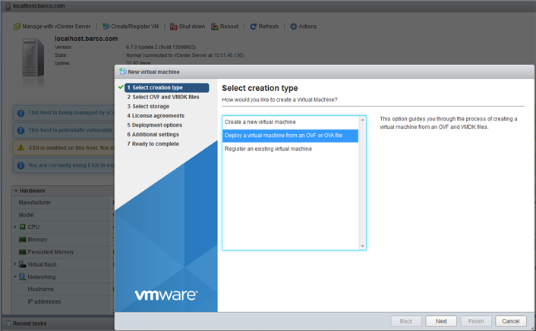Click the Manage with vCenter Server icon
536x331 pixels.
(17, 27)
